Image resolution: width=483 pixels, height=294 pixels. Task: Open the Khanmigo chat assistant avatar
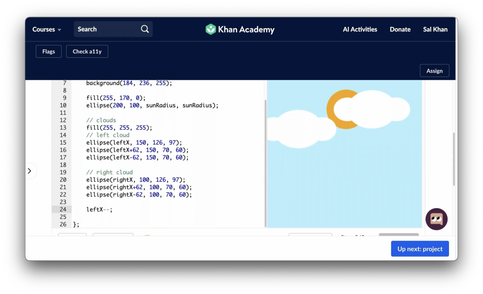pos(436,219)
